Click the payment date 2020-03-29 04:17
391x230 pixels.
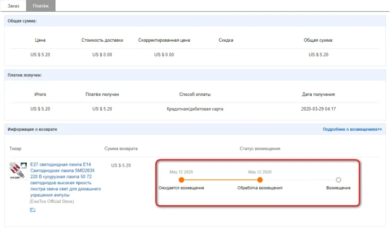coord(318,109)
